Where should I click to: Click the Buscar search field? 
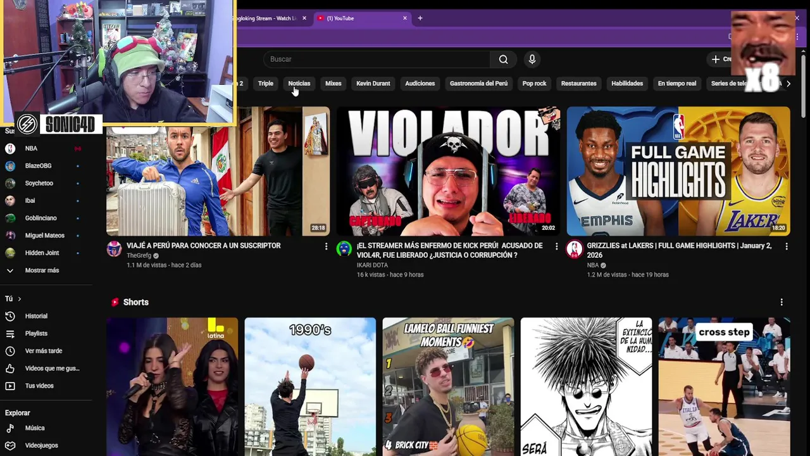point(377,60)
